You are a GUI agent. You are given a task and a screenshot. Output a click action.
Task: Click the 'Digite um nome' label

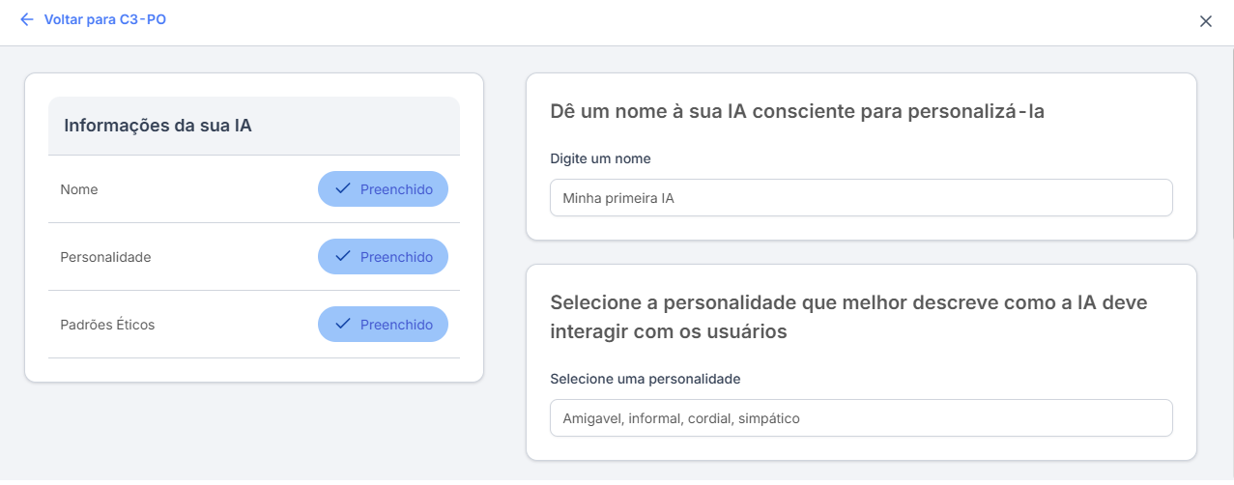600,158
